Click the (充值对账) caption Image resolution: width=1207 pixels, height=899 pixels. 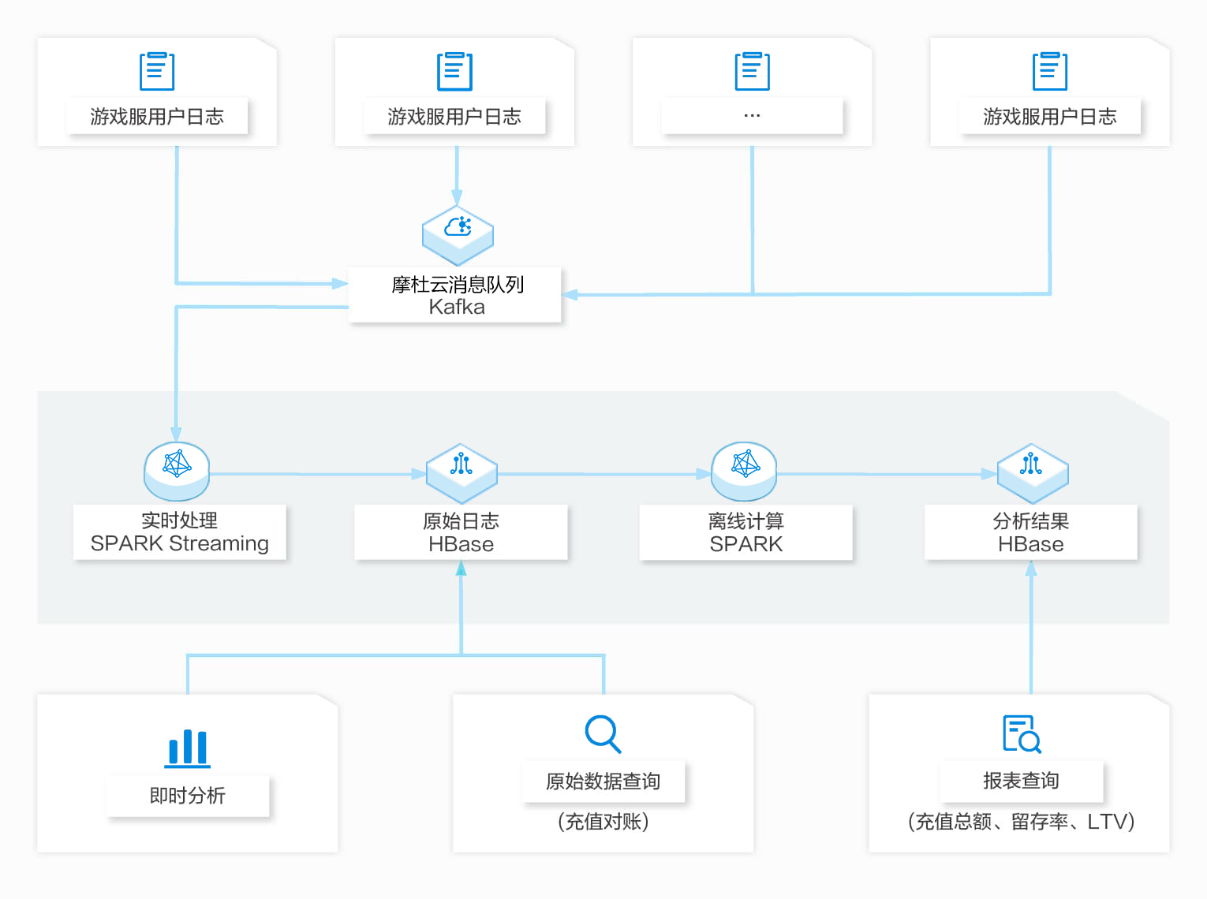click(603, 822)
